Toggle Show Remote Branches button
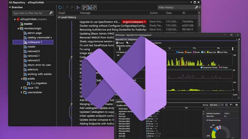This screenshot has height=139, width=248. coord(89,7)
